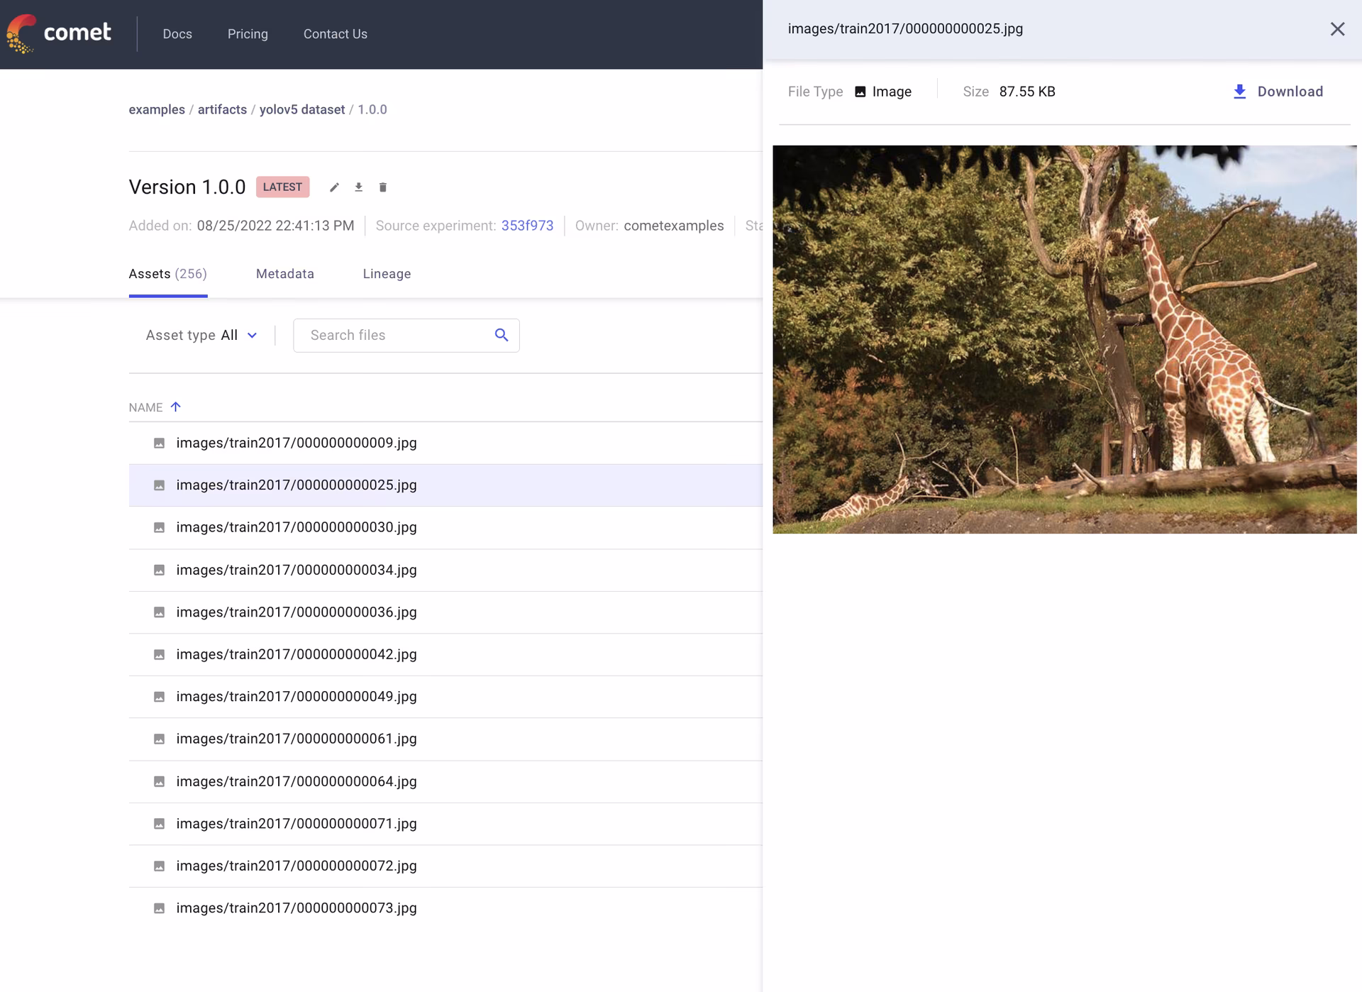Toggle the NAME sort arrow
Image resolution: width=1362 pixels, height=992 pixels.
(176, 407)
